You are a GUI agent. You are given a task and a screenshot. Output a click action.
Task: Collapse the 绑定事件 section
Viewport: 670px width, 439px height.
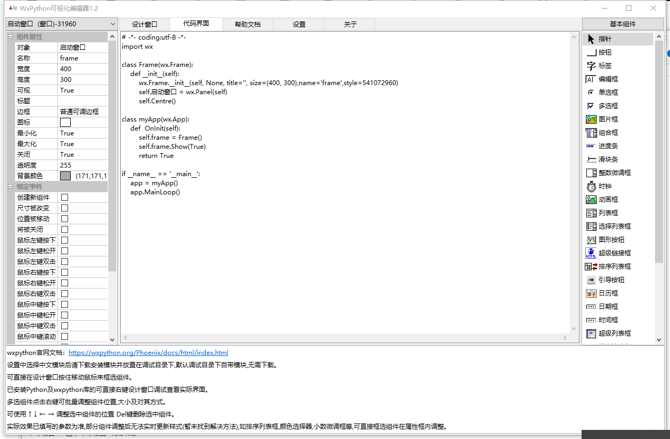pyautogui.click(x=11, y=187)
